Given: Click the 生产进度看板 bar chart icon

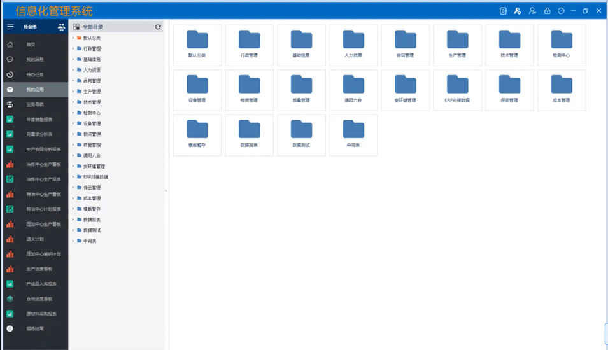Looking at the screenshot, I should click(10, 269).
